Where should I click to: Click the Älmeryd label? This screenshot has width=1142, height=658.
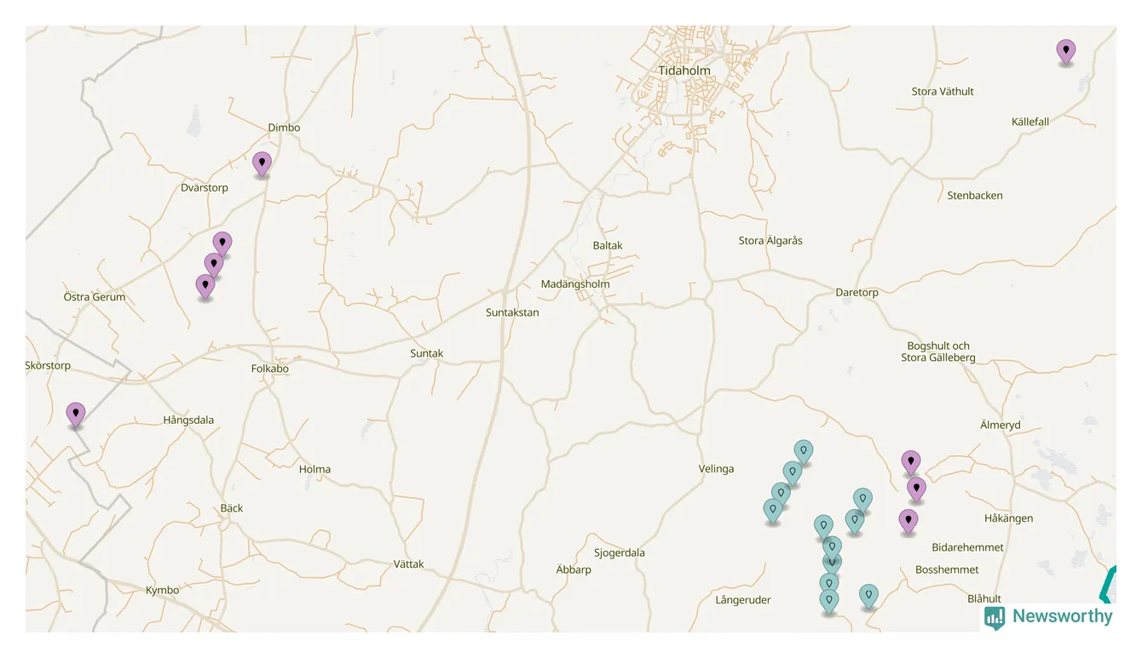coord(1001,426)
